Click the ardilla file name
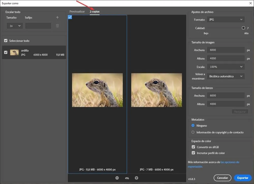 (25, 51)
